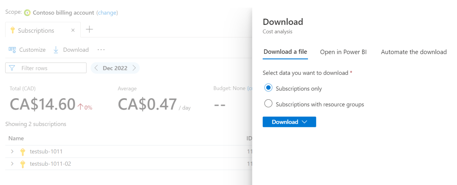This screenshot has width=457, height=185.
Task: Select the Download a file tab
Action: pos(285,52)
